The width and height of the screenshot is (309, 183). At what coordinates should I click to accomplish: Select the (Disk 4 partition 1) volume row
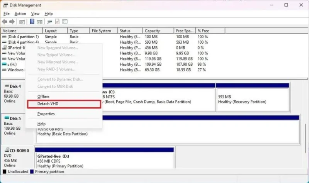click(113, 37)
